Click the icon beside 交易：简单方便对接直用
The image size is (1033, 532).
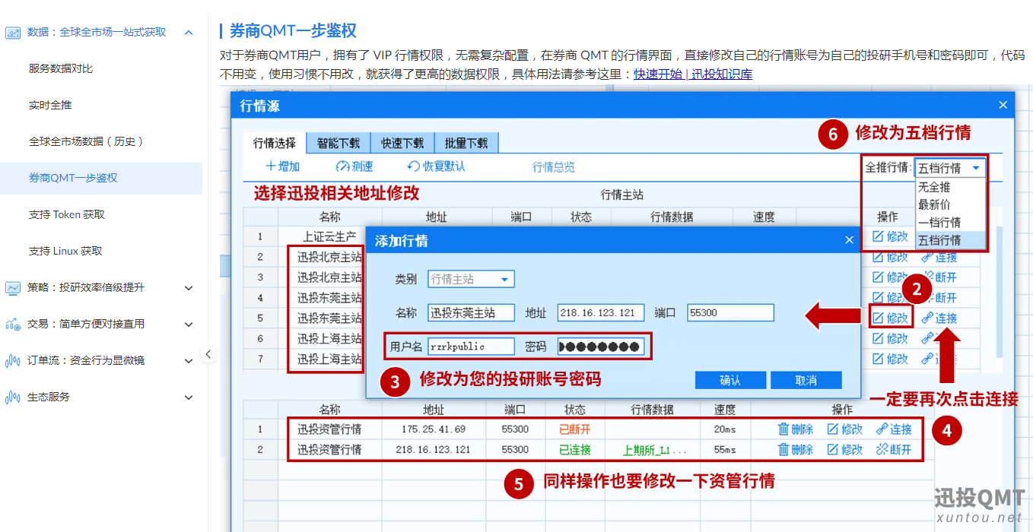(x=13, y=325)
